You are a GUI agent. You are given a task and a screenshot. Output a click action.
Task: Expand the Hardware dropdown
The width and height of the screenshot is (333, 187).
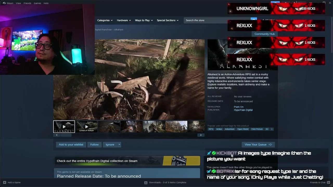point(124,20)
